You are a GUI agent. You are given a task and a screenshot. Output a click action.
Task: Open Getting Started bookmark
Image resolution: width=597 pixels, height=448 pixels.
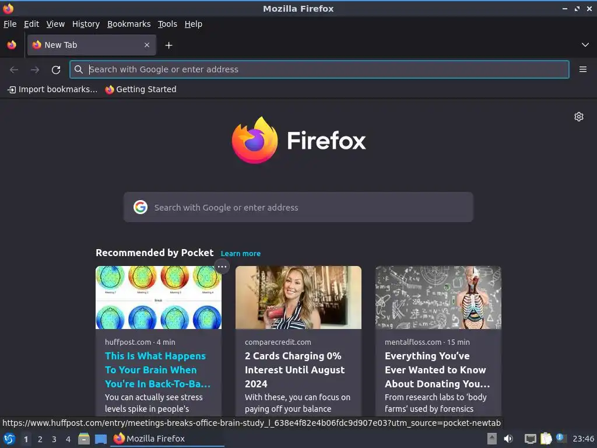click(x=141, y=89)
